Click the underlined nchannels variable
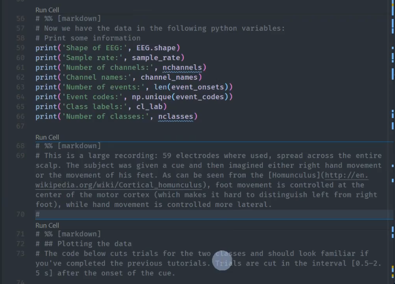 pos(182,68)
